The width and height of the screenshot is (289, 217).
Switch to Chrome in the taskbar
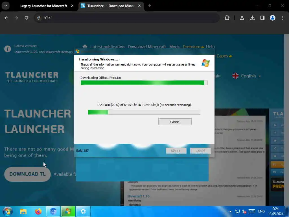pos(53,211)
